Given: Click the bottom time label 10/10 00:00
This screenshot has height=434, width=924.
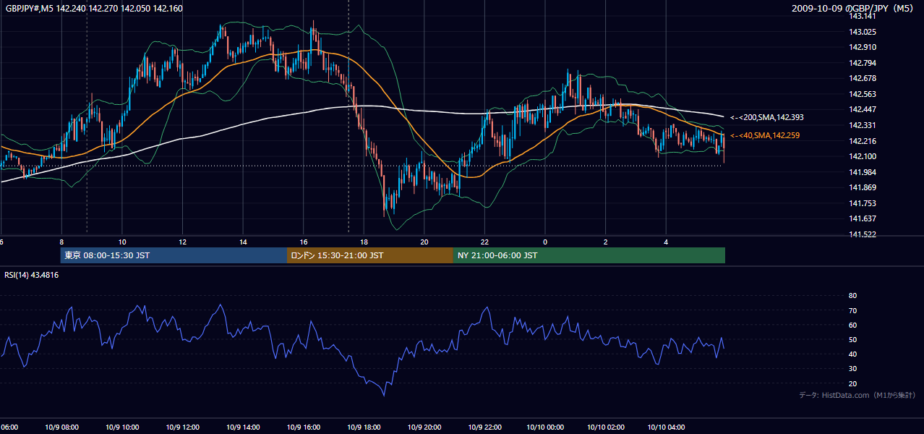Looking at the screenshot, I should [x=545, y=427].
